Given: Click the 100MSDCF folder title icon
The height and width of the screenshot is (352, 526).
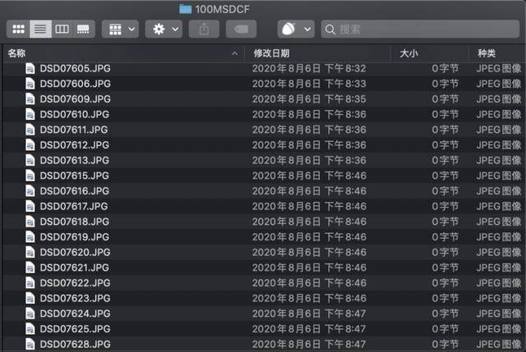Looking at the screenshot, I should (x=186, y=9).
